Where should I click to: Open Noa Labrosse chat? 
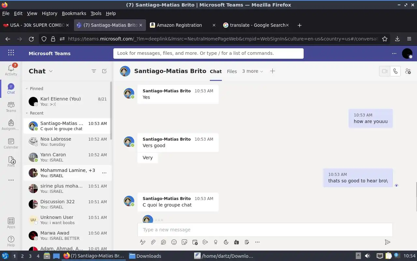tap(67, 142)
